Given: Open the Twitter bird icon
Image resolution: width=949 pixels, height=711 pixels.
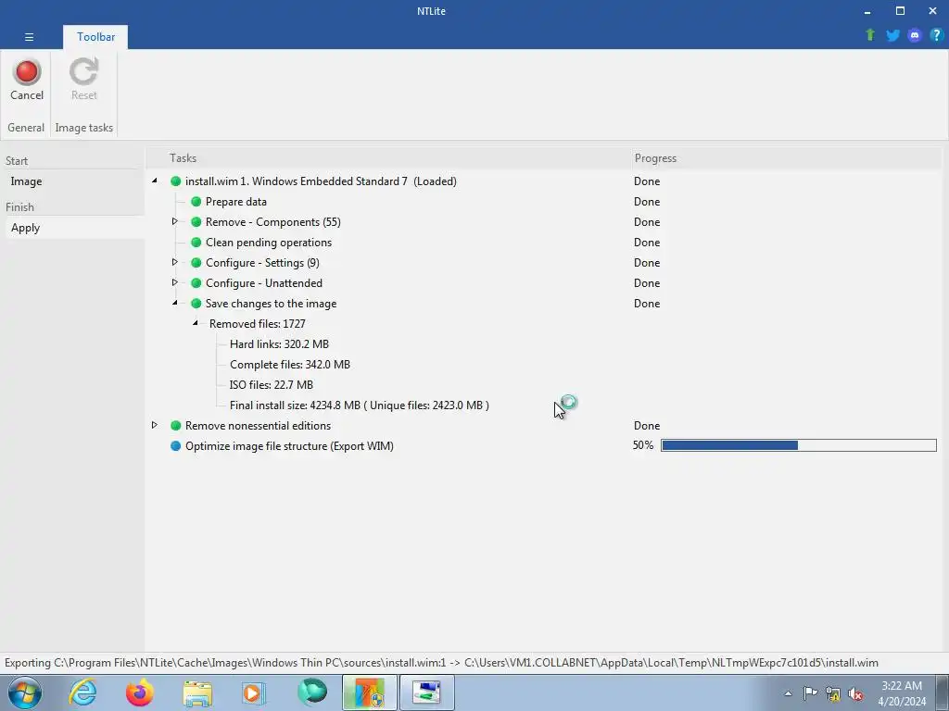Looking at the screenshot, I should [x=892, y=35].
